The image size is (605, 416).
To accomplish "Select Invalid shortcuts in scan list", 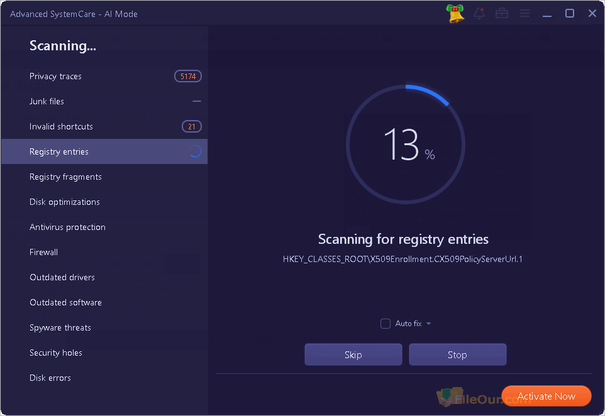I will [104, 126].
